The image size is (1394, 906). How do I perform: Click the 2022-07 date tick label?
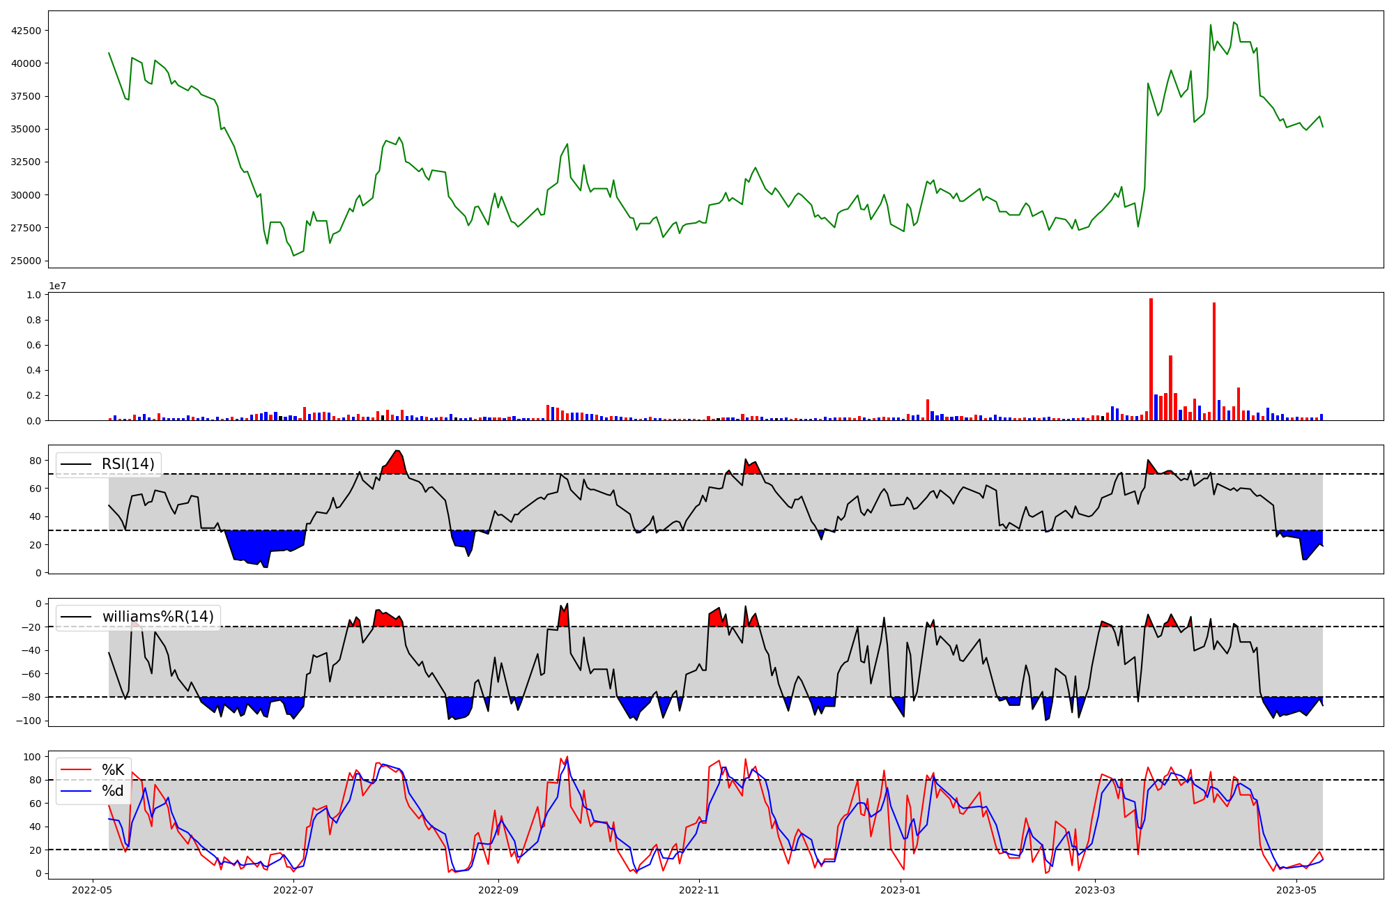293,890
